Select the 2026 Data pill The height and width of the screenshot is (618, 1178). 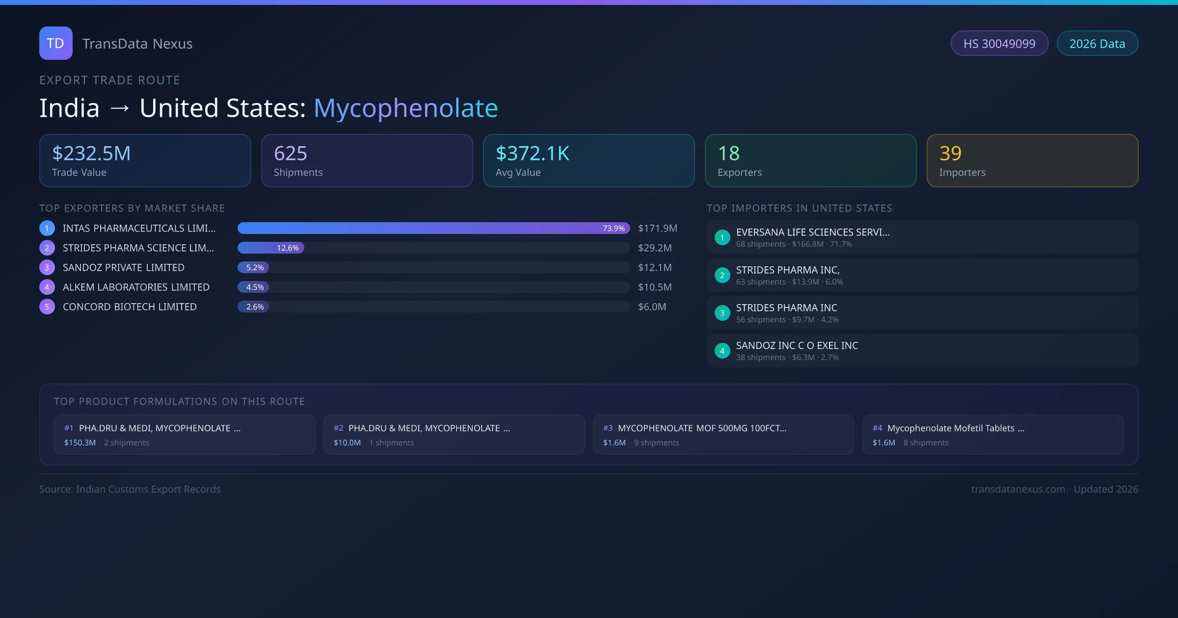tap(1097, 44)
